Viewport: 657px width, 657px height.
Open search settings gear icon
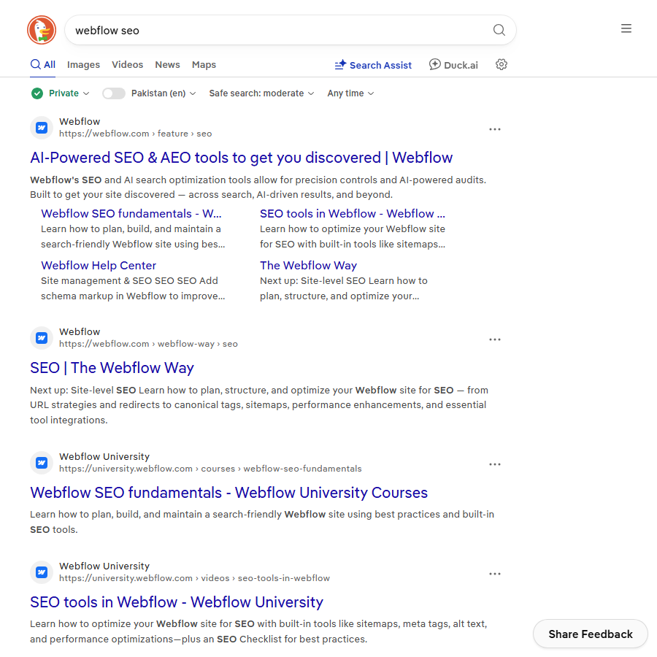[x=501, y=64]
